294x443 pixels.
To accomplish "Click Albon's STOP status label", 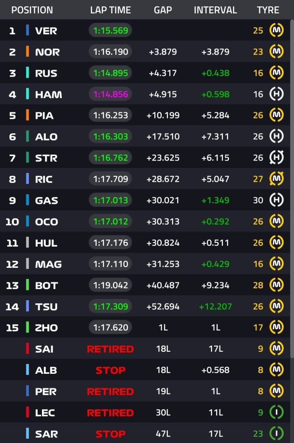I will coord(110,370).
